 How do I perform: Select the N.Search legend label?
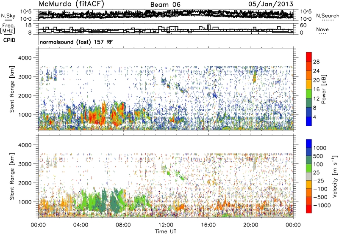tap(327, 16)
